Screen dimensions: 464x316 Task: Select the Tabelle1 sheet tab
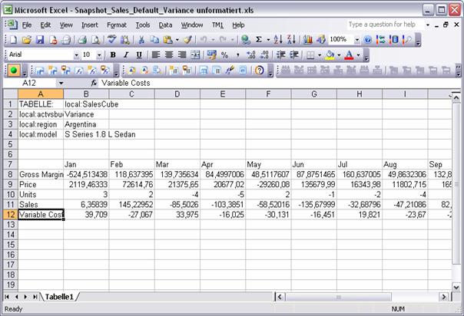pos(59,296)
